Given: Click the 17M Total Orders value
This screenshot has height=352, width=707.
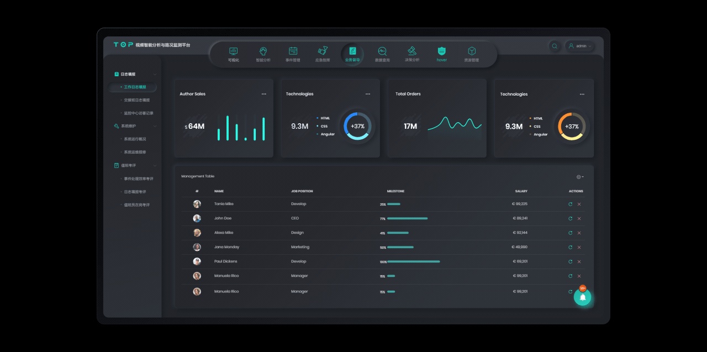Looking at the screenshot, I should coord(410,127).
